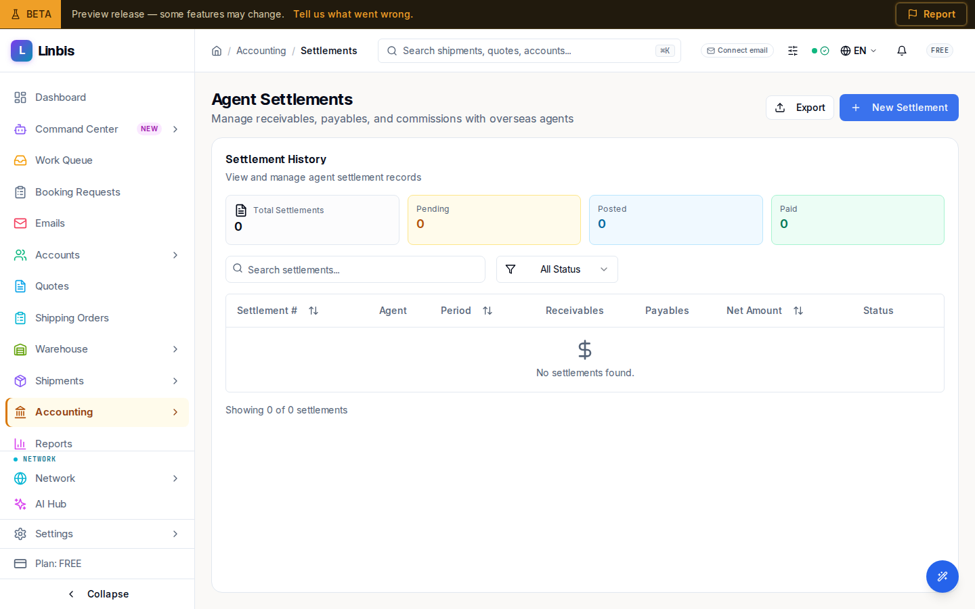Screen dimensions: 975x609
Task: Open the magic wand assistant button
Action: (x=942, y=577)
